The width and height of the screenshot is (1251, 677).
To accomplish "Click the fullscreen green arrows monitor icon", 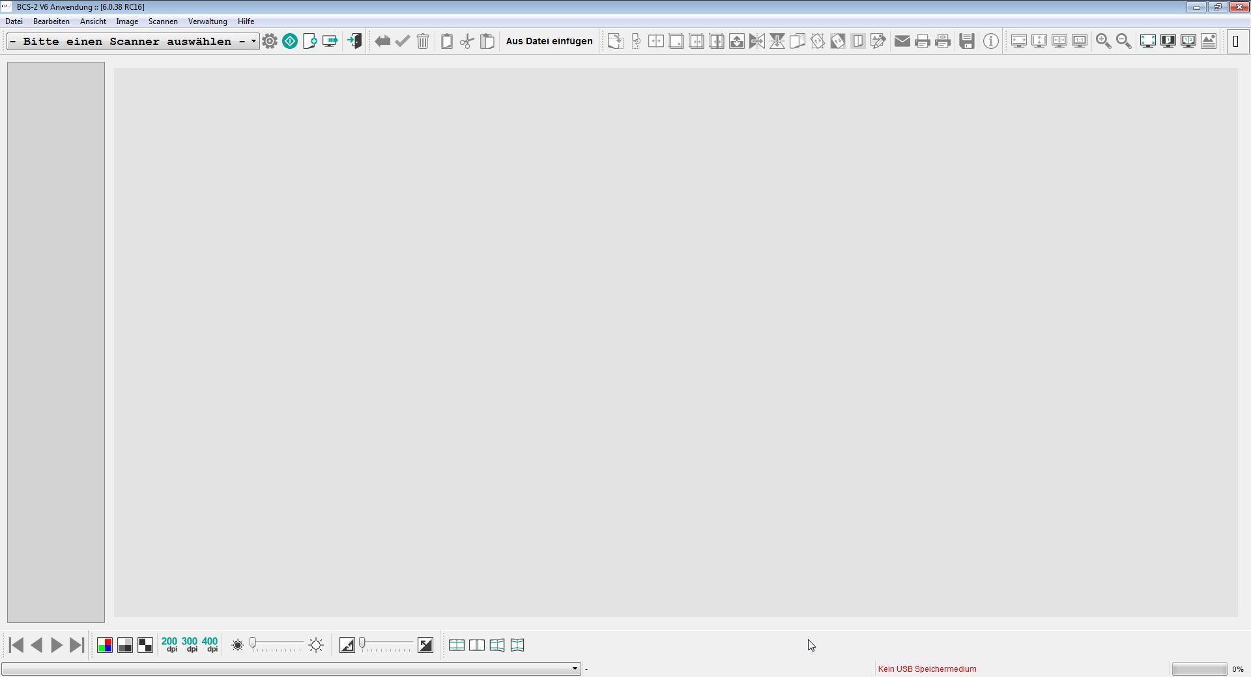I will (x=1148, y=41).
